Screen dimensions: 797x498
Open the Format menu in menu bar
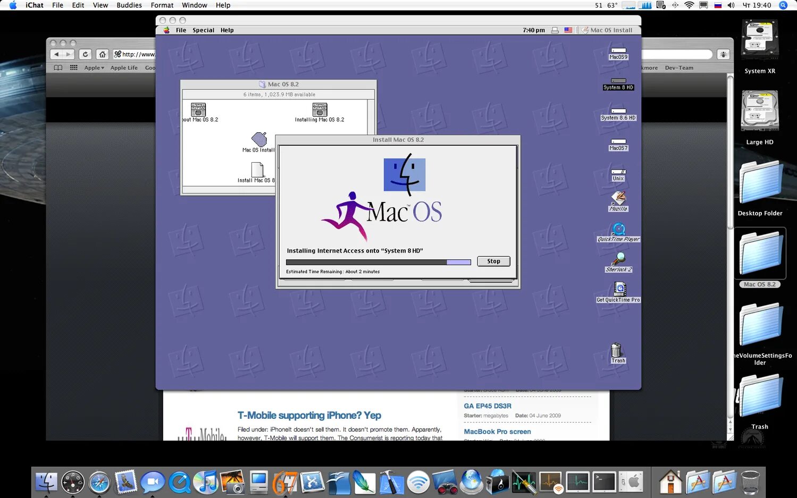162,5
